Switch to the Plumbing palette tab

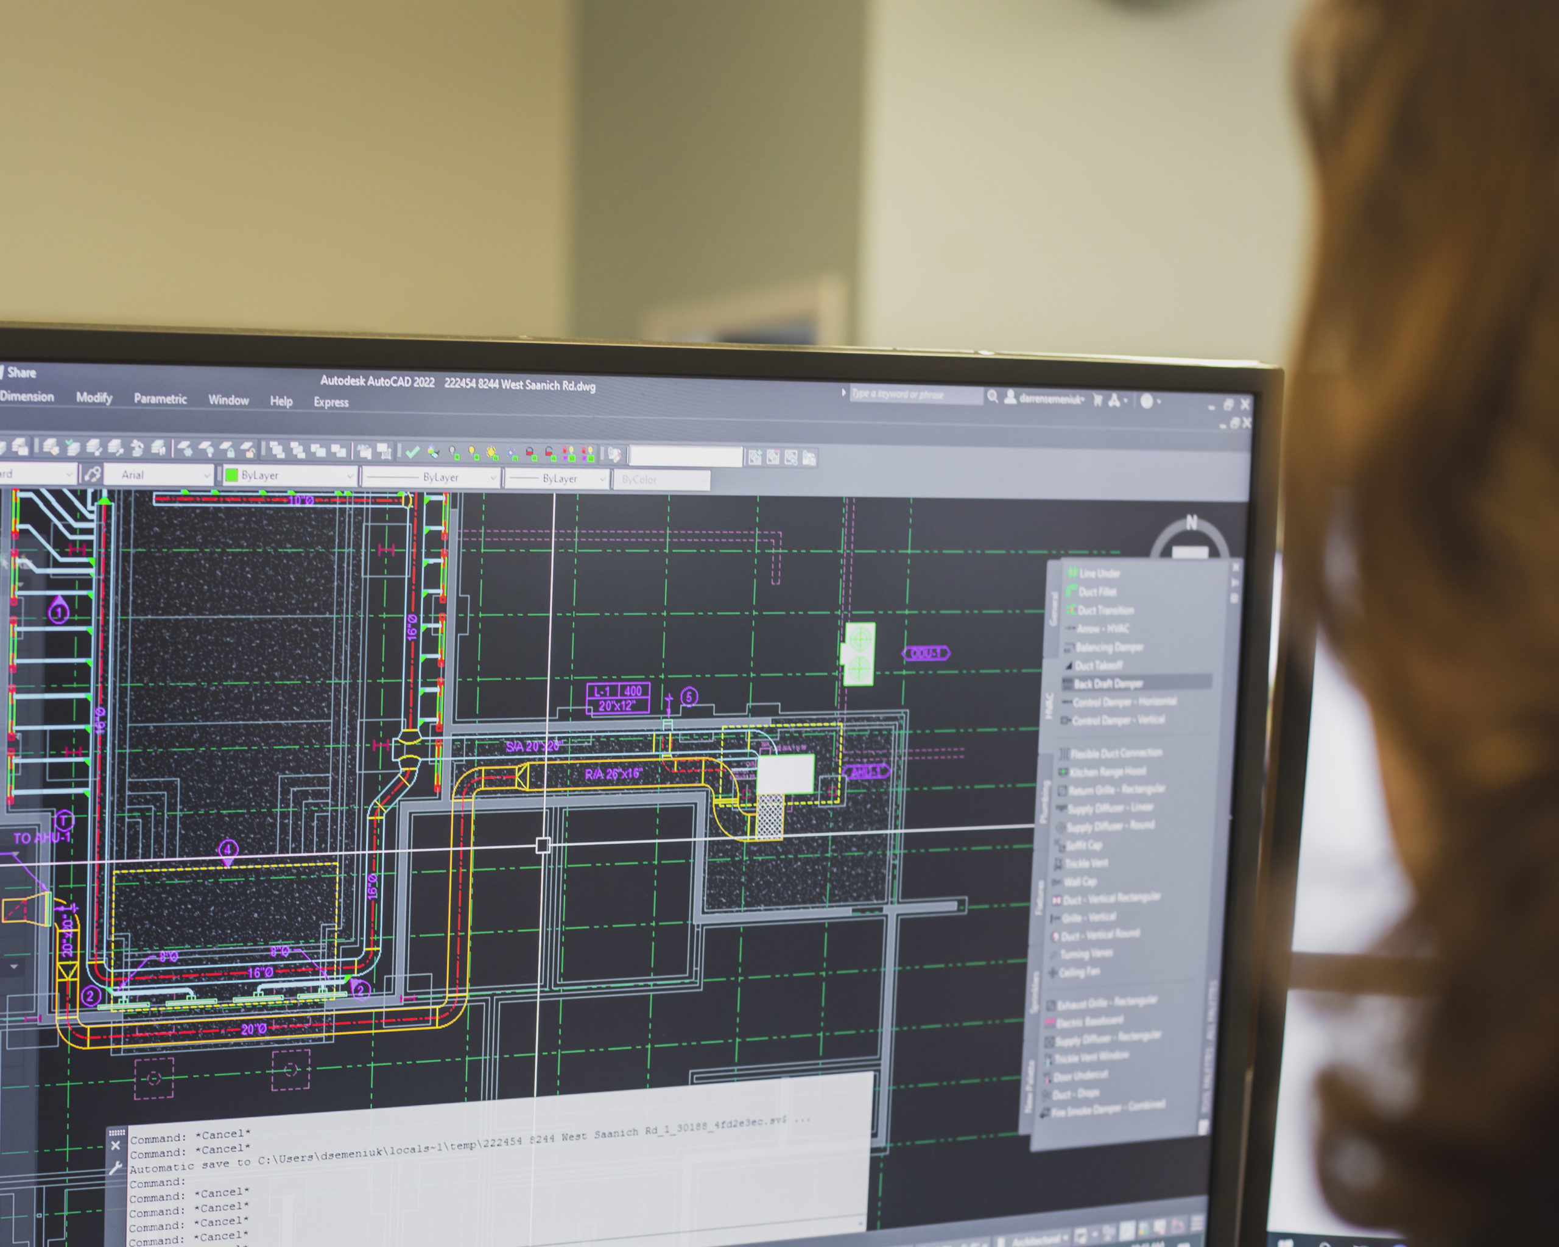point(1043,801)
